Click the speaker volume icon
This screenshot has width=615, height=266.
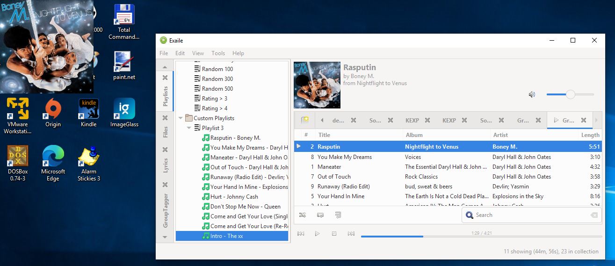[x=532, y=94]
